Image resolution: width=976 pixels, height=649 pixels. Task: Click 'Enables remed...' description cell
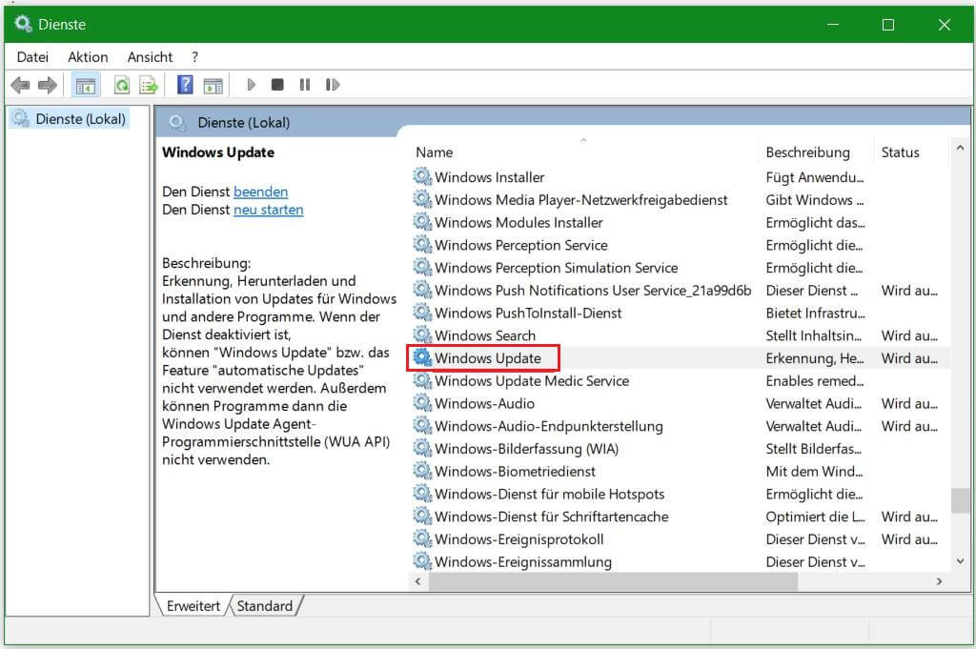tap(815, 381)
